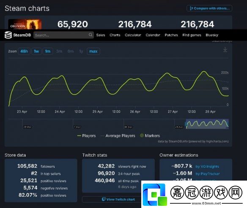The image size is (247, 208).
Task: Open the Patches menu item
Action: tap(171, 35)
